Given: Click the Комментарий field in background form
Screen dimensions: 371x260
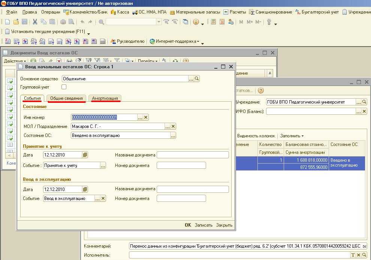Looking at the screenshot, I should coord(248,246).
